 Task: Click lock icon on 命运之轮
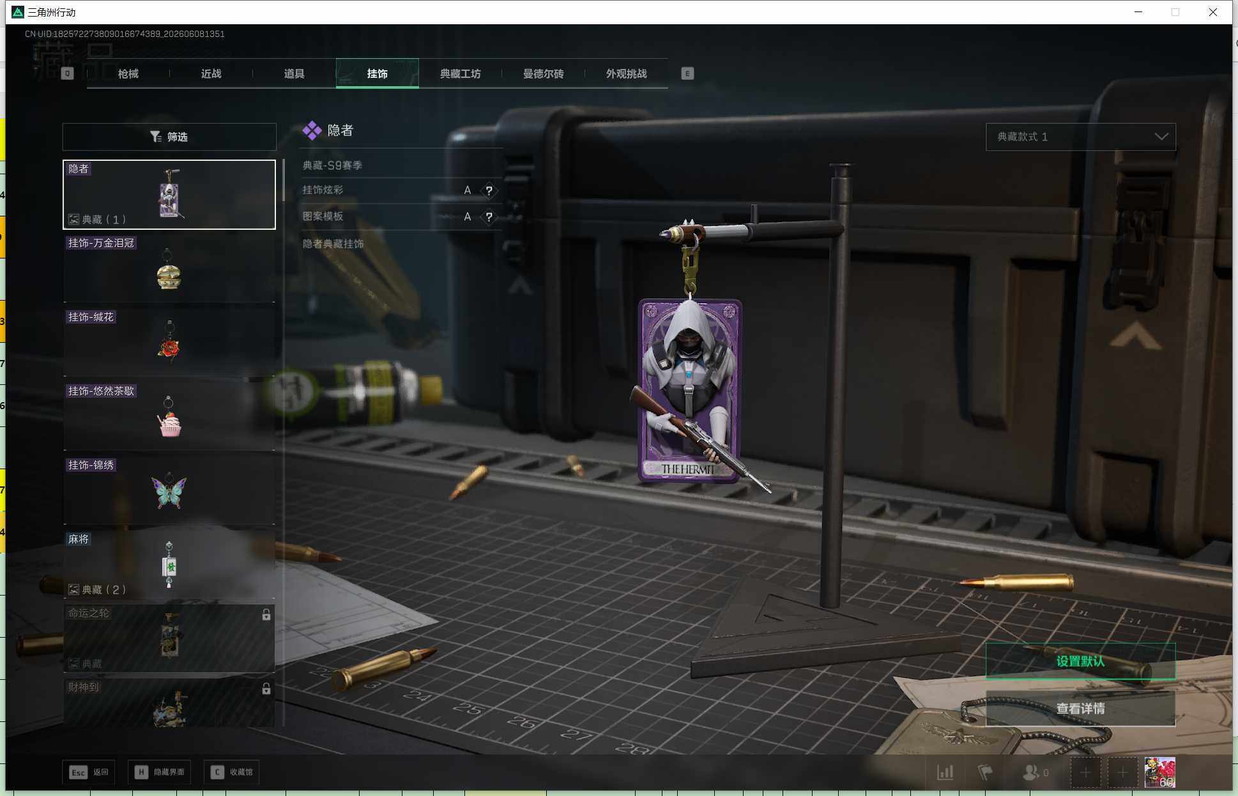point(266,615)
